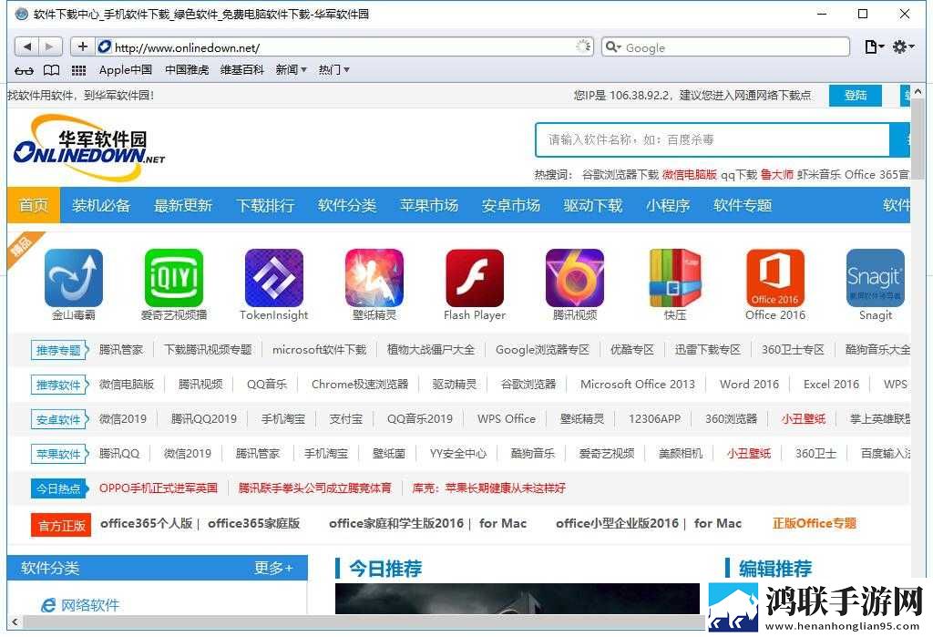Open the 快压 app icon

[x=675, y=278]
